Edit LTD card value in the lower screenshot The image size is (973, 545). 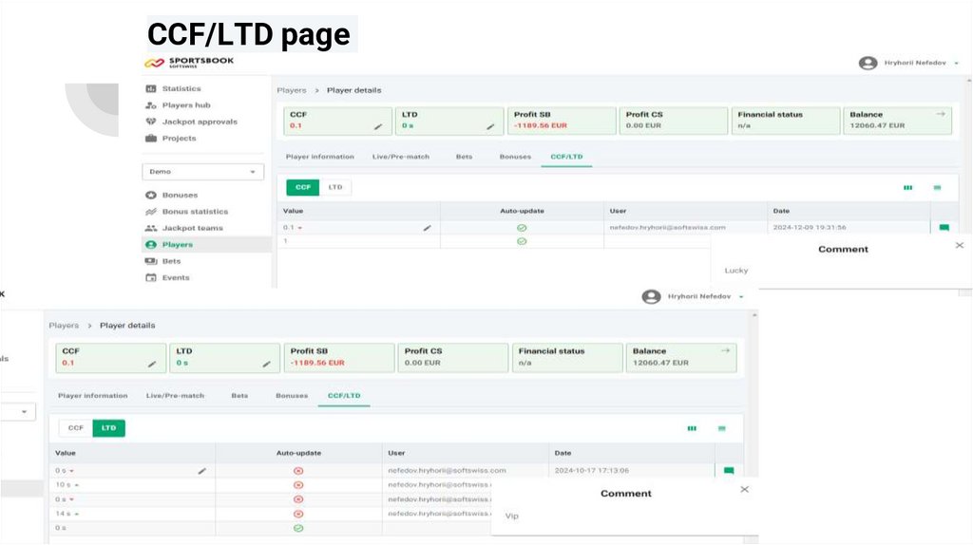coord(266,364)
